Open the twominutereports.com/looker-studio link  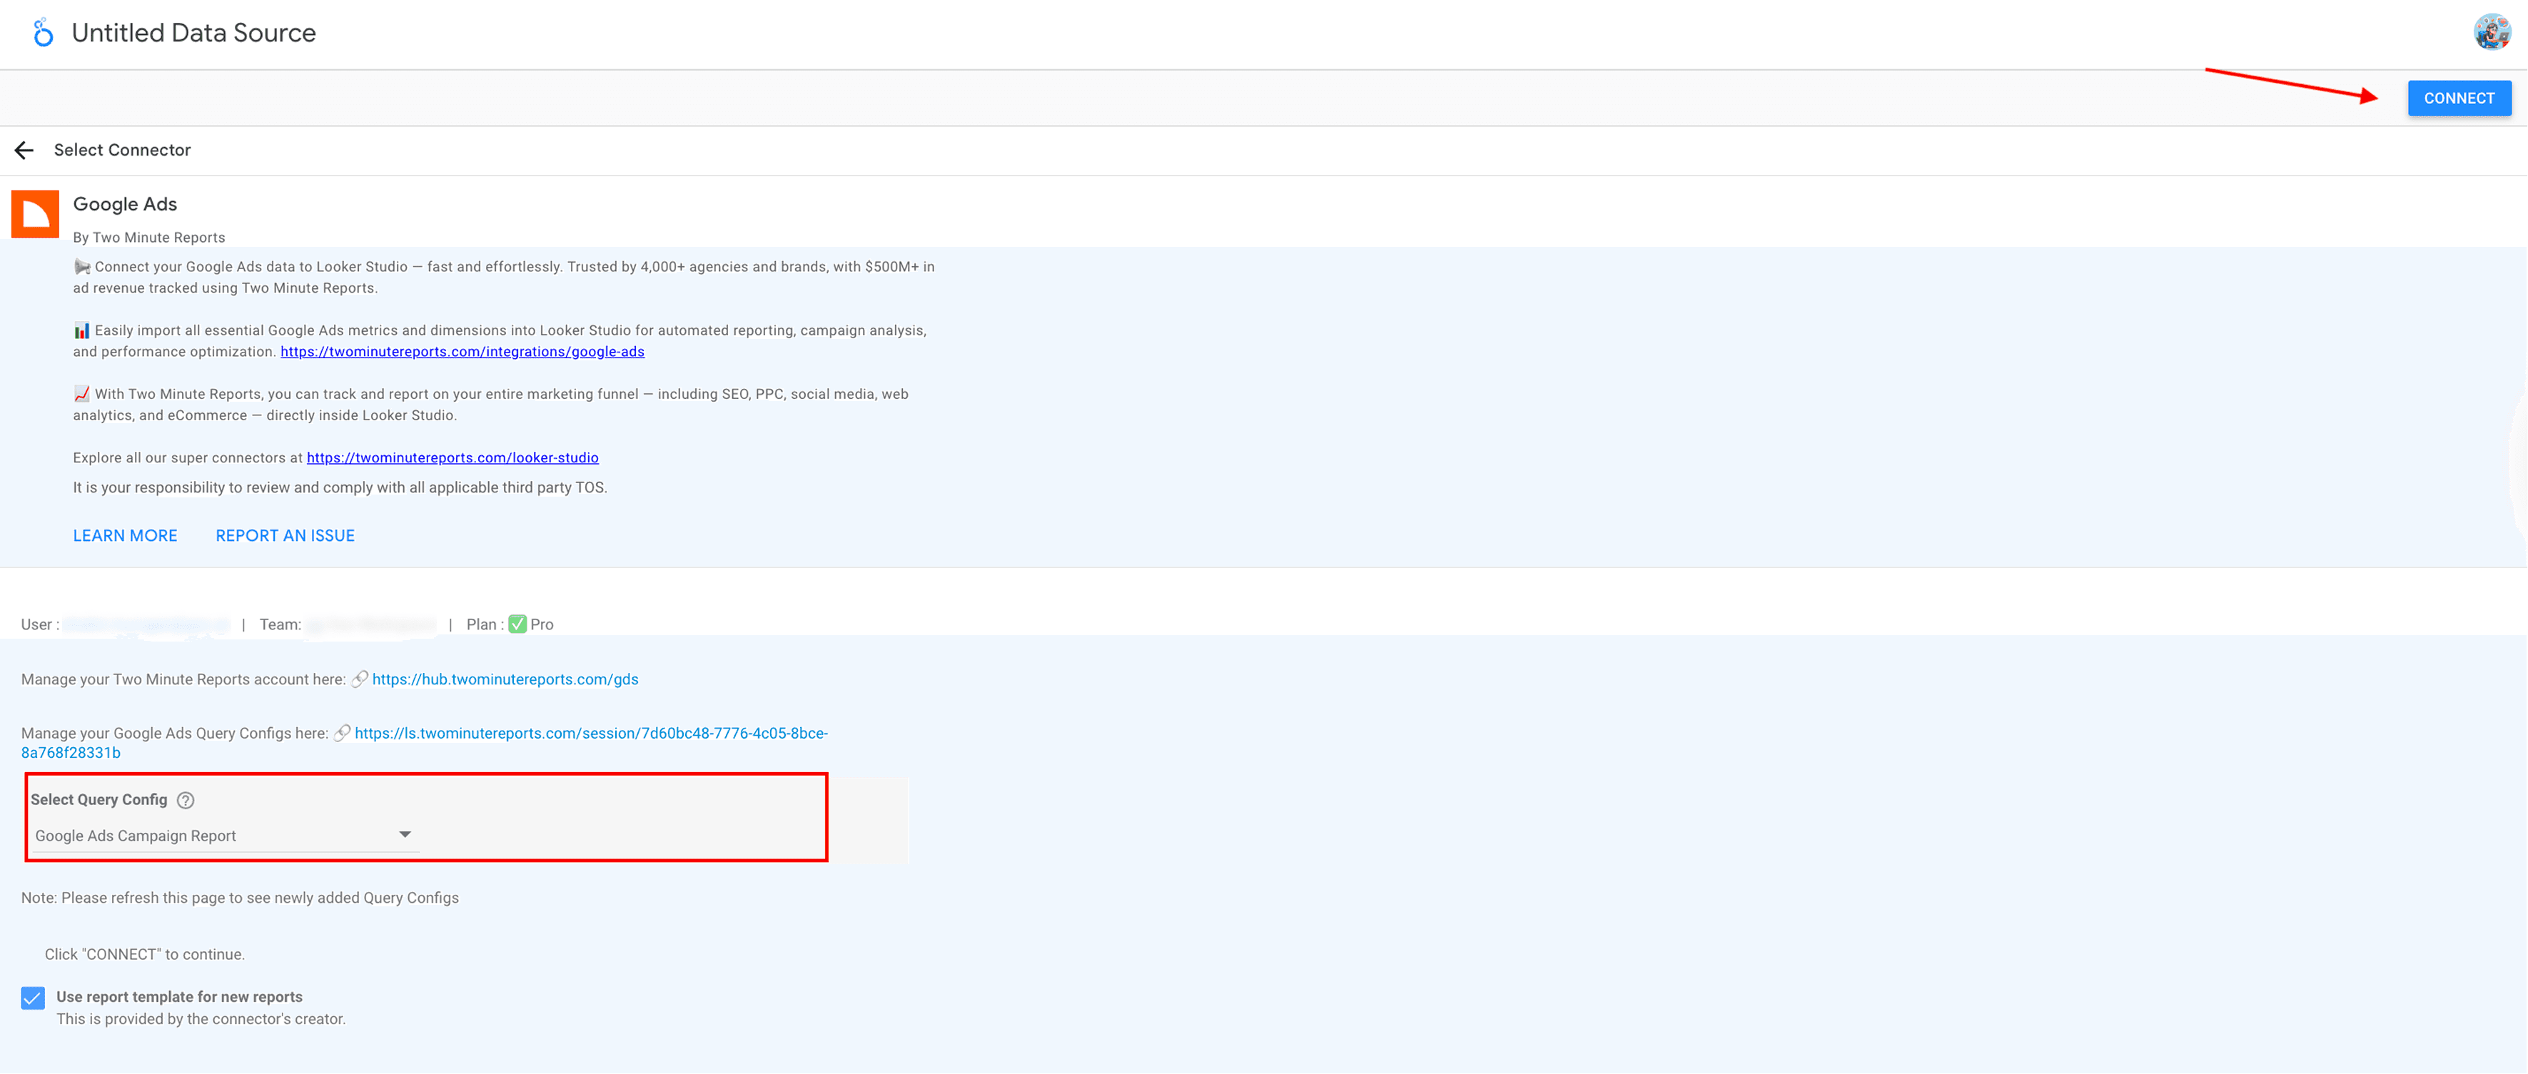(x=452, y=458)
